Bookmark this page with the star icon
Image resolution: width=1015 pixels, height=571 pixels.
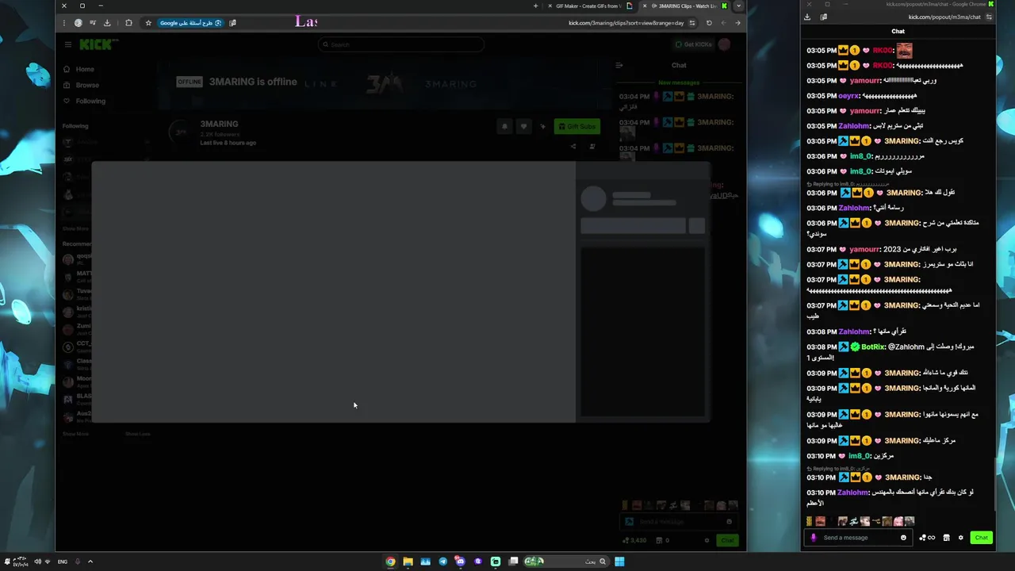pos(148,23)
